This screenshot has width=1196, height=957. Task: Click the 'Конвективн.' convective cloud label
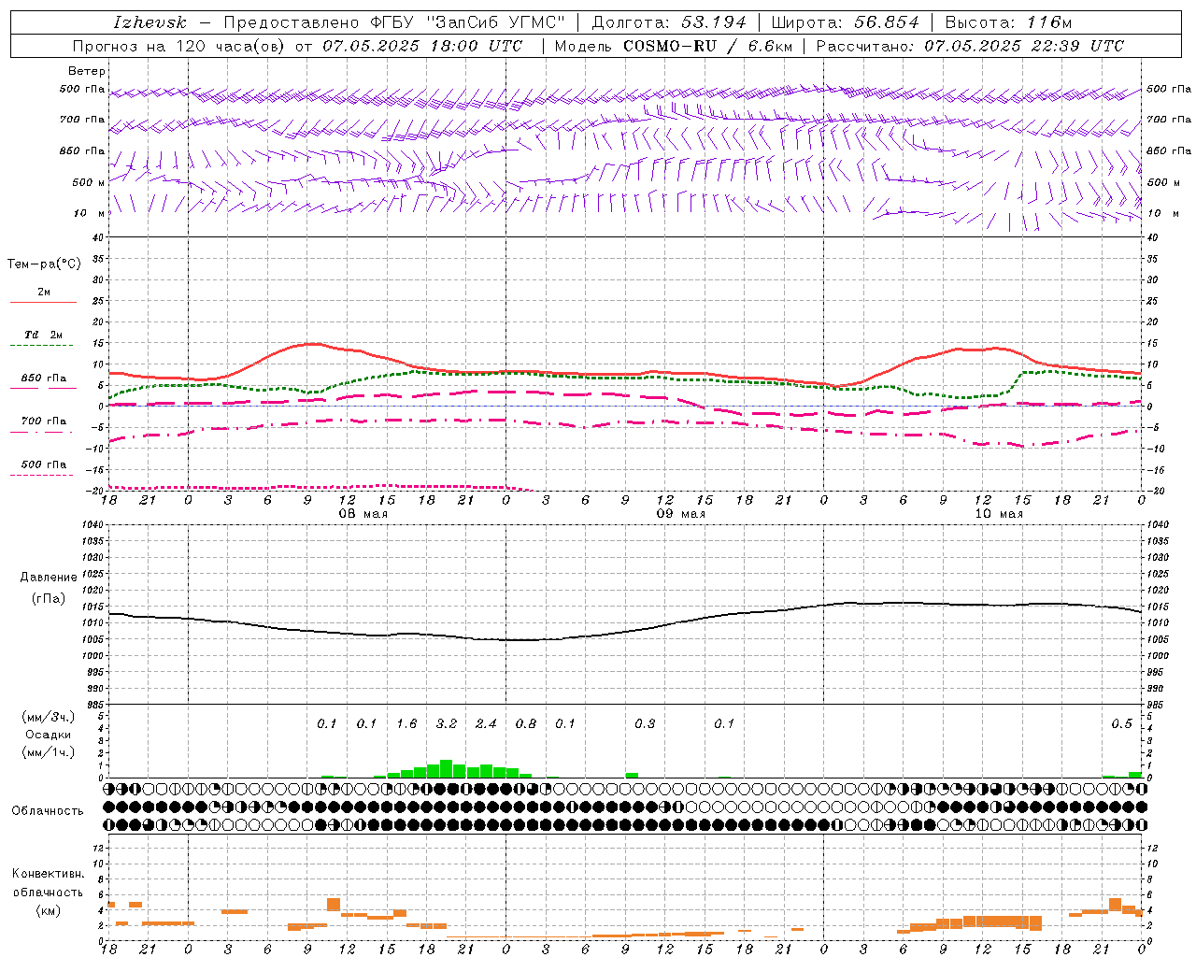click(x=49, y=874)
